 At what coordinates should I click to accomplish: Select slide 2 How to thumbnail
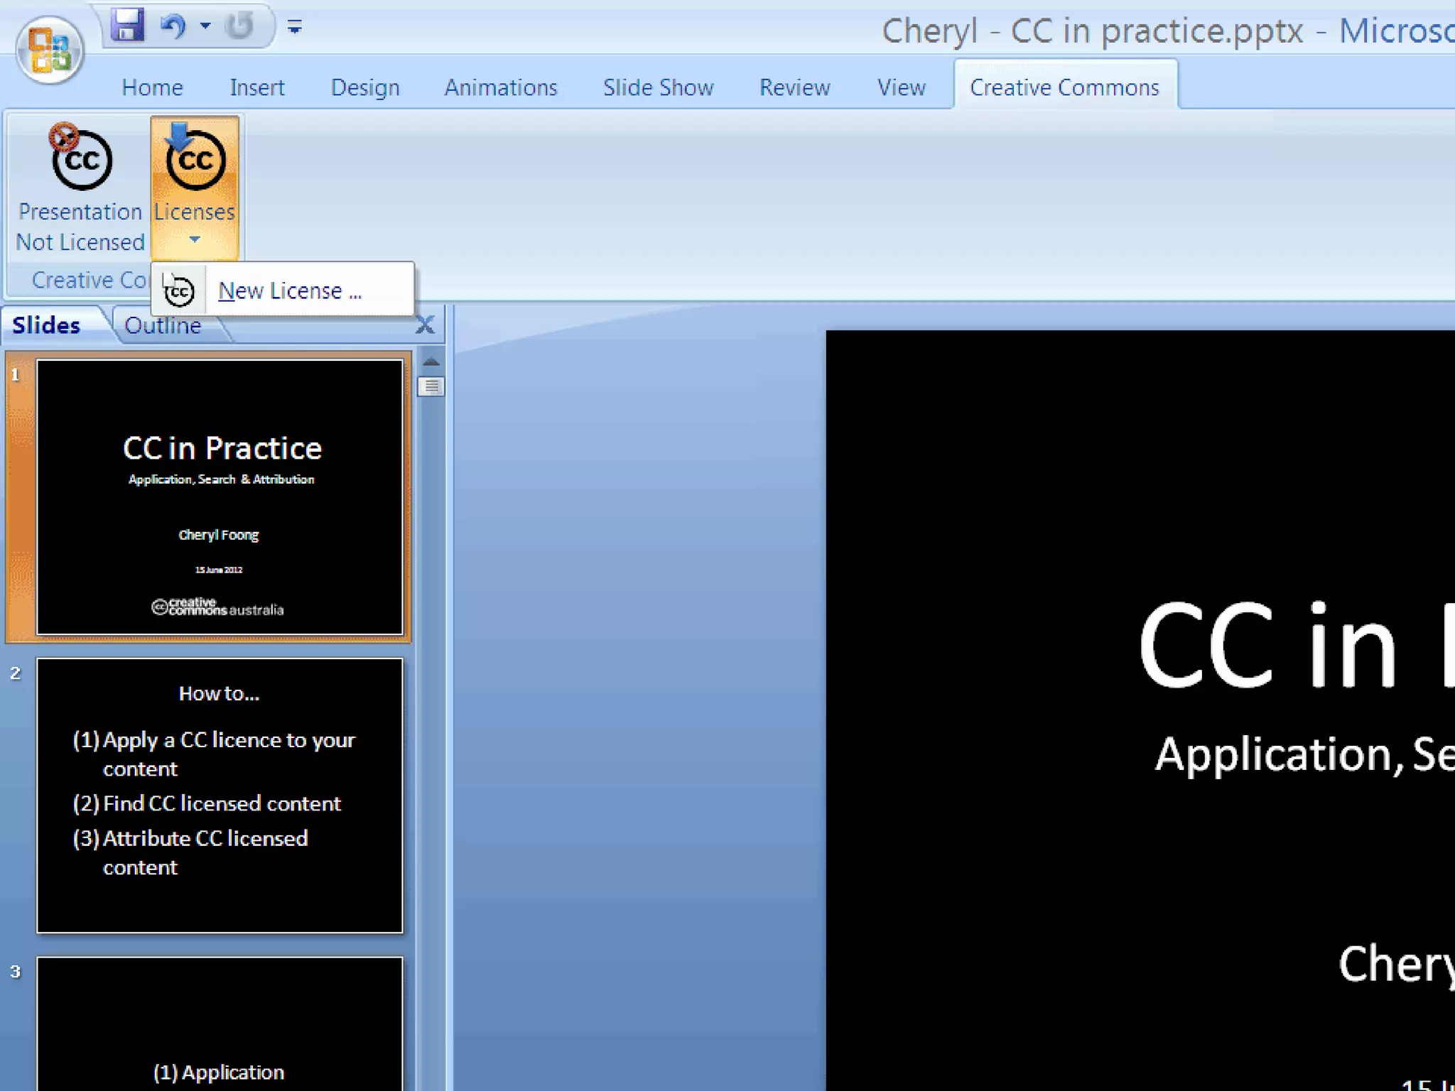pos(220,795)
